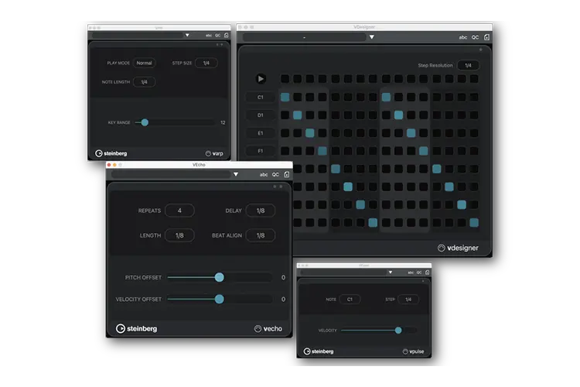The height and width of the screenshot is (387, 580).
Task: Click the preset name field in VEcho
Action: [171, 174]
